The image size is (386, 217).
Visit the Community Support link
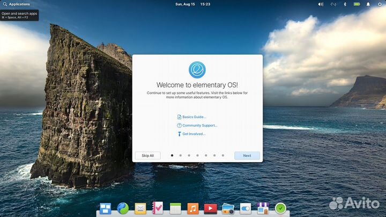pyautogui.click(x=199, y=125)
